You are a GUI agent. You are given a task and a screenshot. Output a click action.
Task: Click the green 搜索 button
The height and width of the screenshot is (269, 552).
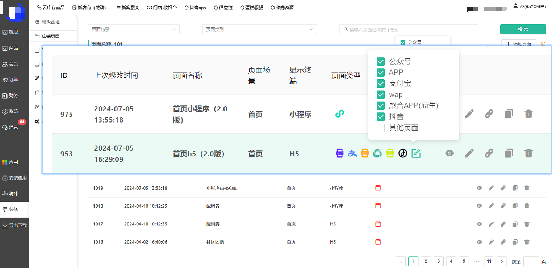tap(523, 29)
